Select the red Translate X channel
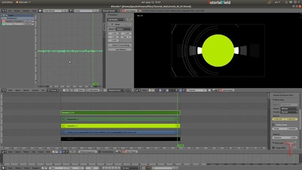Screen dimensions: 302x170 15,21
